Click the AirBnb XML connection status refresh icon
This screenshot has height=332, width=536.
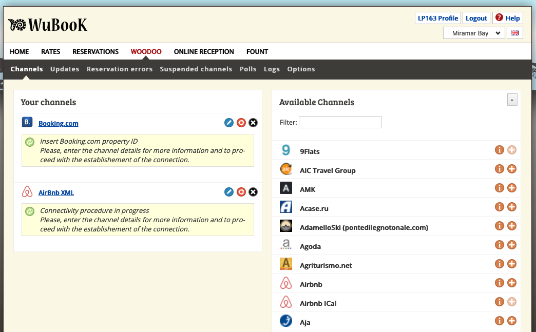[x=30, y=211]
